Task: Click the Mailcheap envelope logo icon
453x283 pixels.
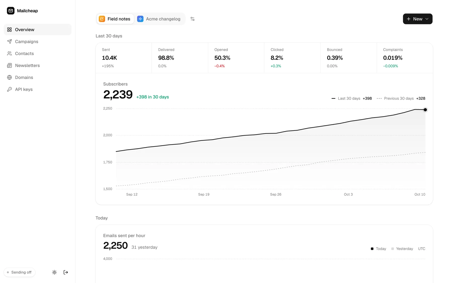Action: coord(11,11)
